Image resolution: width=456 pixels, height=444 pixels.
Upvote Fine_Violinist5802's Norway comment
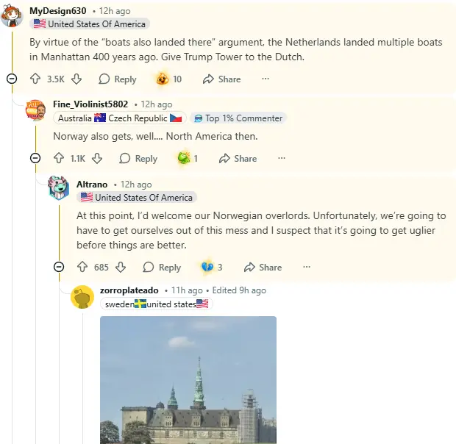pos(59,158)
